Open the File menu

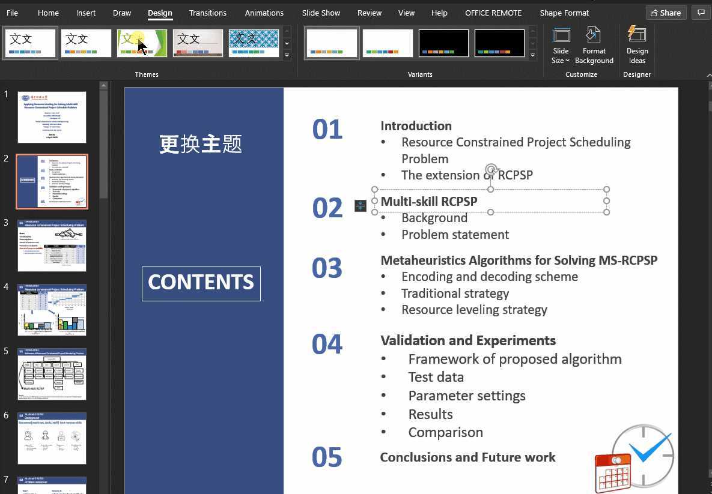(x=12, y=13)
